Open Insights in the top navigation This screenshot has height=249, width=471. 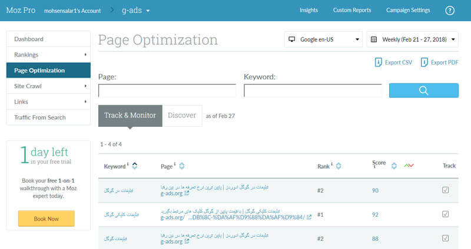click(309, 10)
